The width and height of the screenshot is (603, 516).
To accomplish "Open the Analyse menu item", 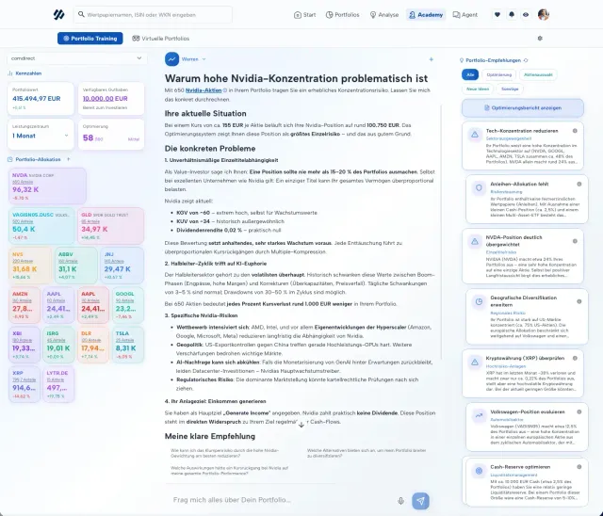I will (383, 15).
